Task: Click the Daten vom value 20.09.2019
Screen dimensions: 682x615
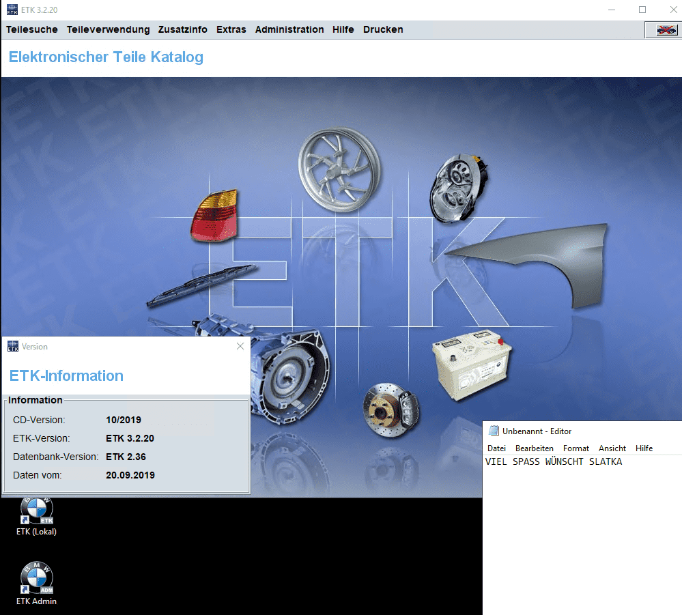Action: (130, 475)
